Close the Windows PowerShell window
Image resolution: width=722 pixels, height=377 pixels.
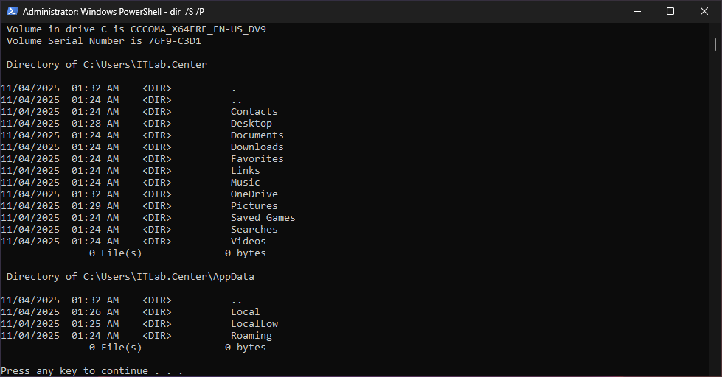point(704,11)
